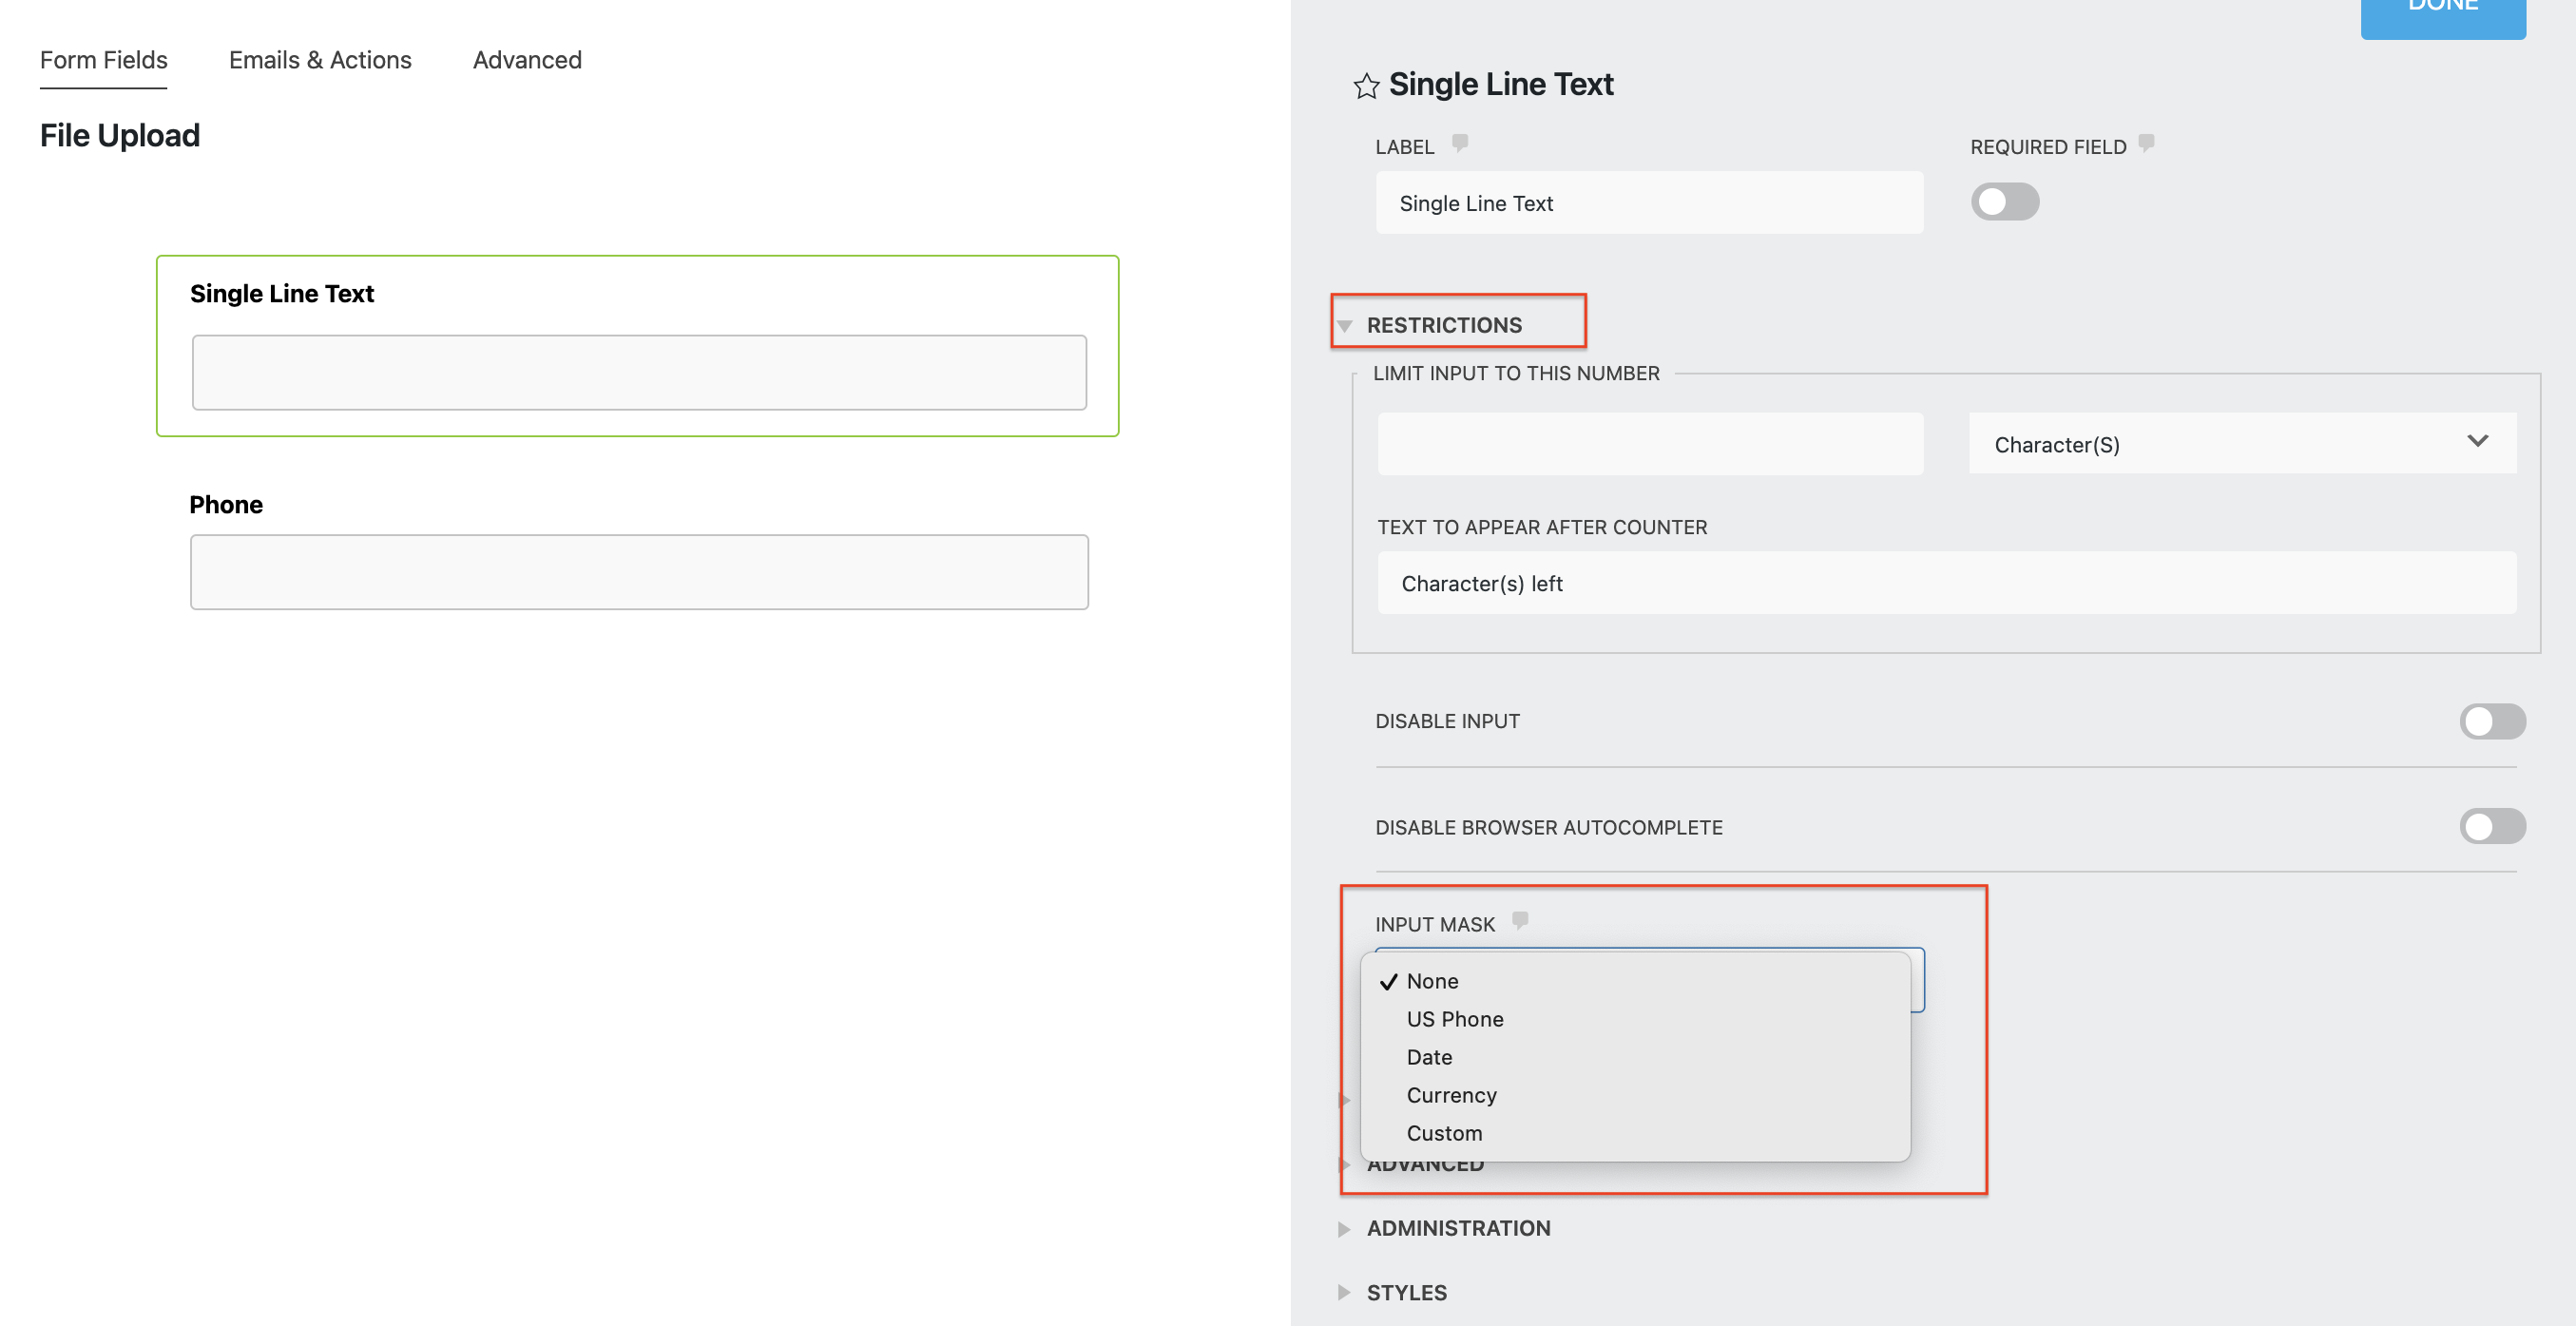Click the help icon next to LABEL
Image resolution: width=2576 pixels, height=1326 pixels.
(x=1460, y=143)
